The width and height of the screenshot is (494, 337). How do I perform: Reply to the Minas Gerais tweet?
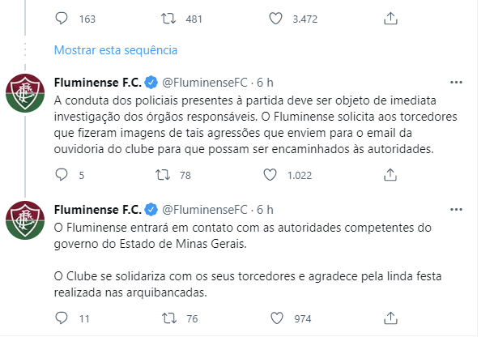[x=62, y=318]
